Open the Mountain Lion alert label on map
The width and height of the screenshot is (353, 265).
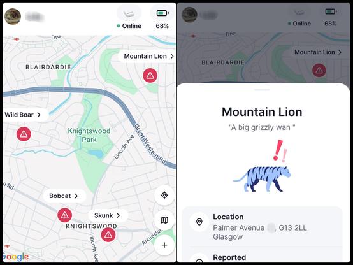pos(148,56)
